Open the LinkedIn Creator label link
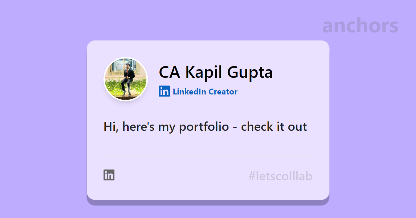The height and width of the screenshot is (218, 416). [205, 92]
